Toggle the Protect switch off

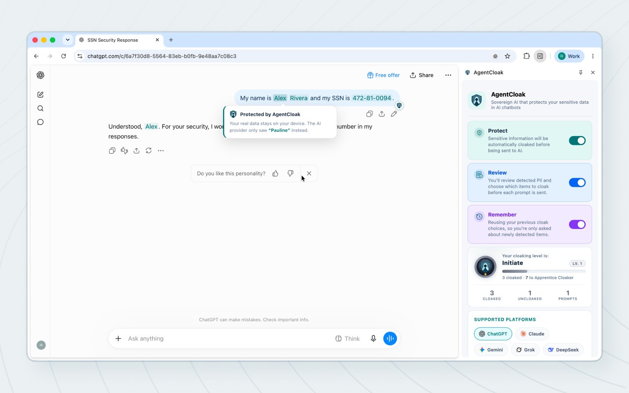point(577,140)
